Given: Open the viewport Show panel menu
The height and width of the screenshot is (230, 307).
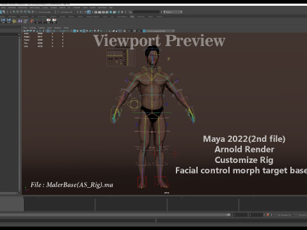Looking at the screenshot, I should coord(49,27).
